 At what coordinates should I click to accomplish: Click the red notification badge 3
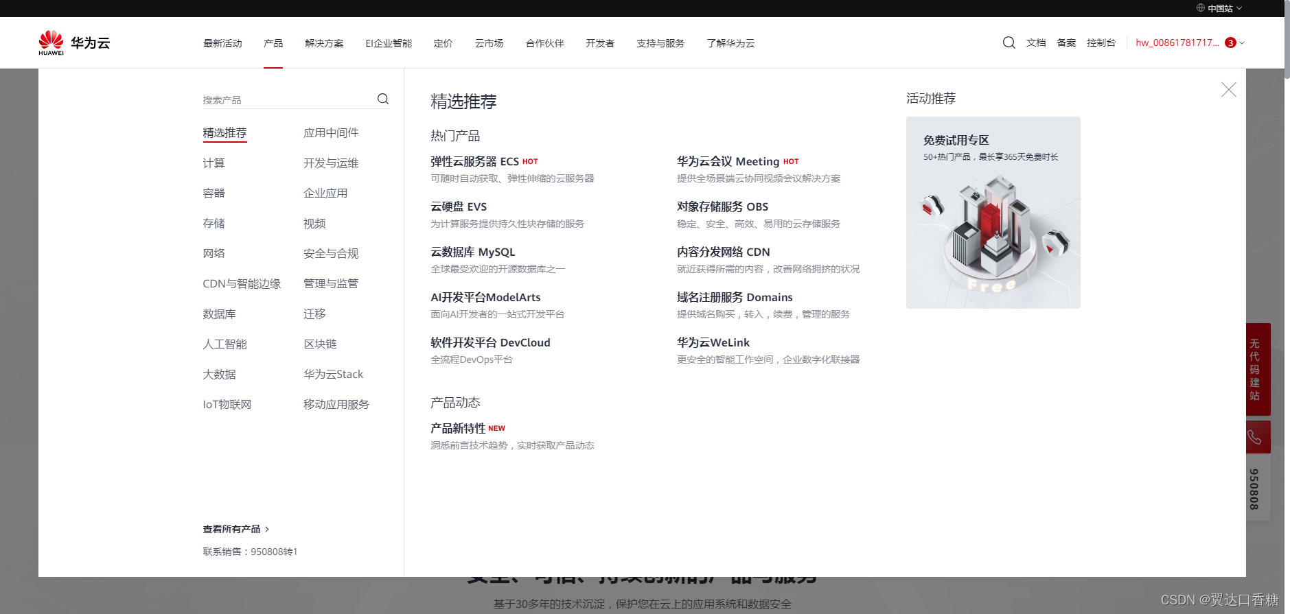click(x=1230, y=43)
